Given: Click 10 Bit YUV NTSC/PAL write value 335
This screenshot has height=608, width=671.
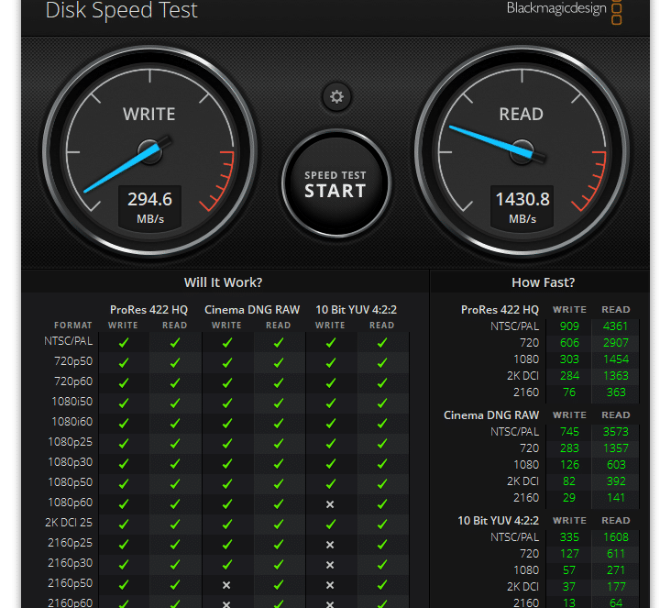Looking at the screenshot, I should 569,536.
